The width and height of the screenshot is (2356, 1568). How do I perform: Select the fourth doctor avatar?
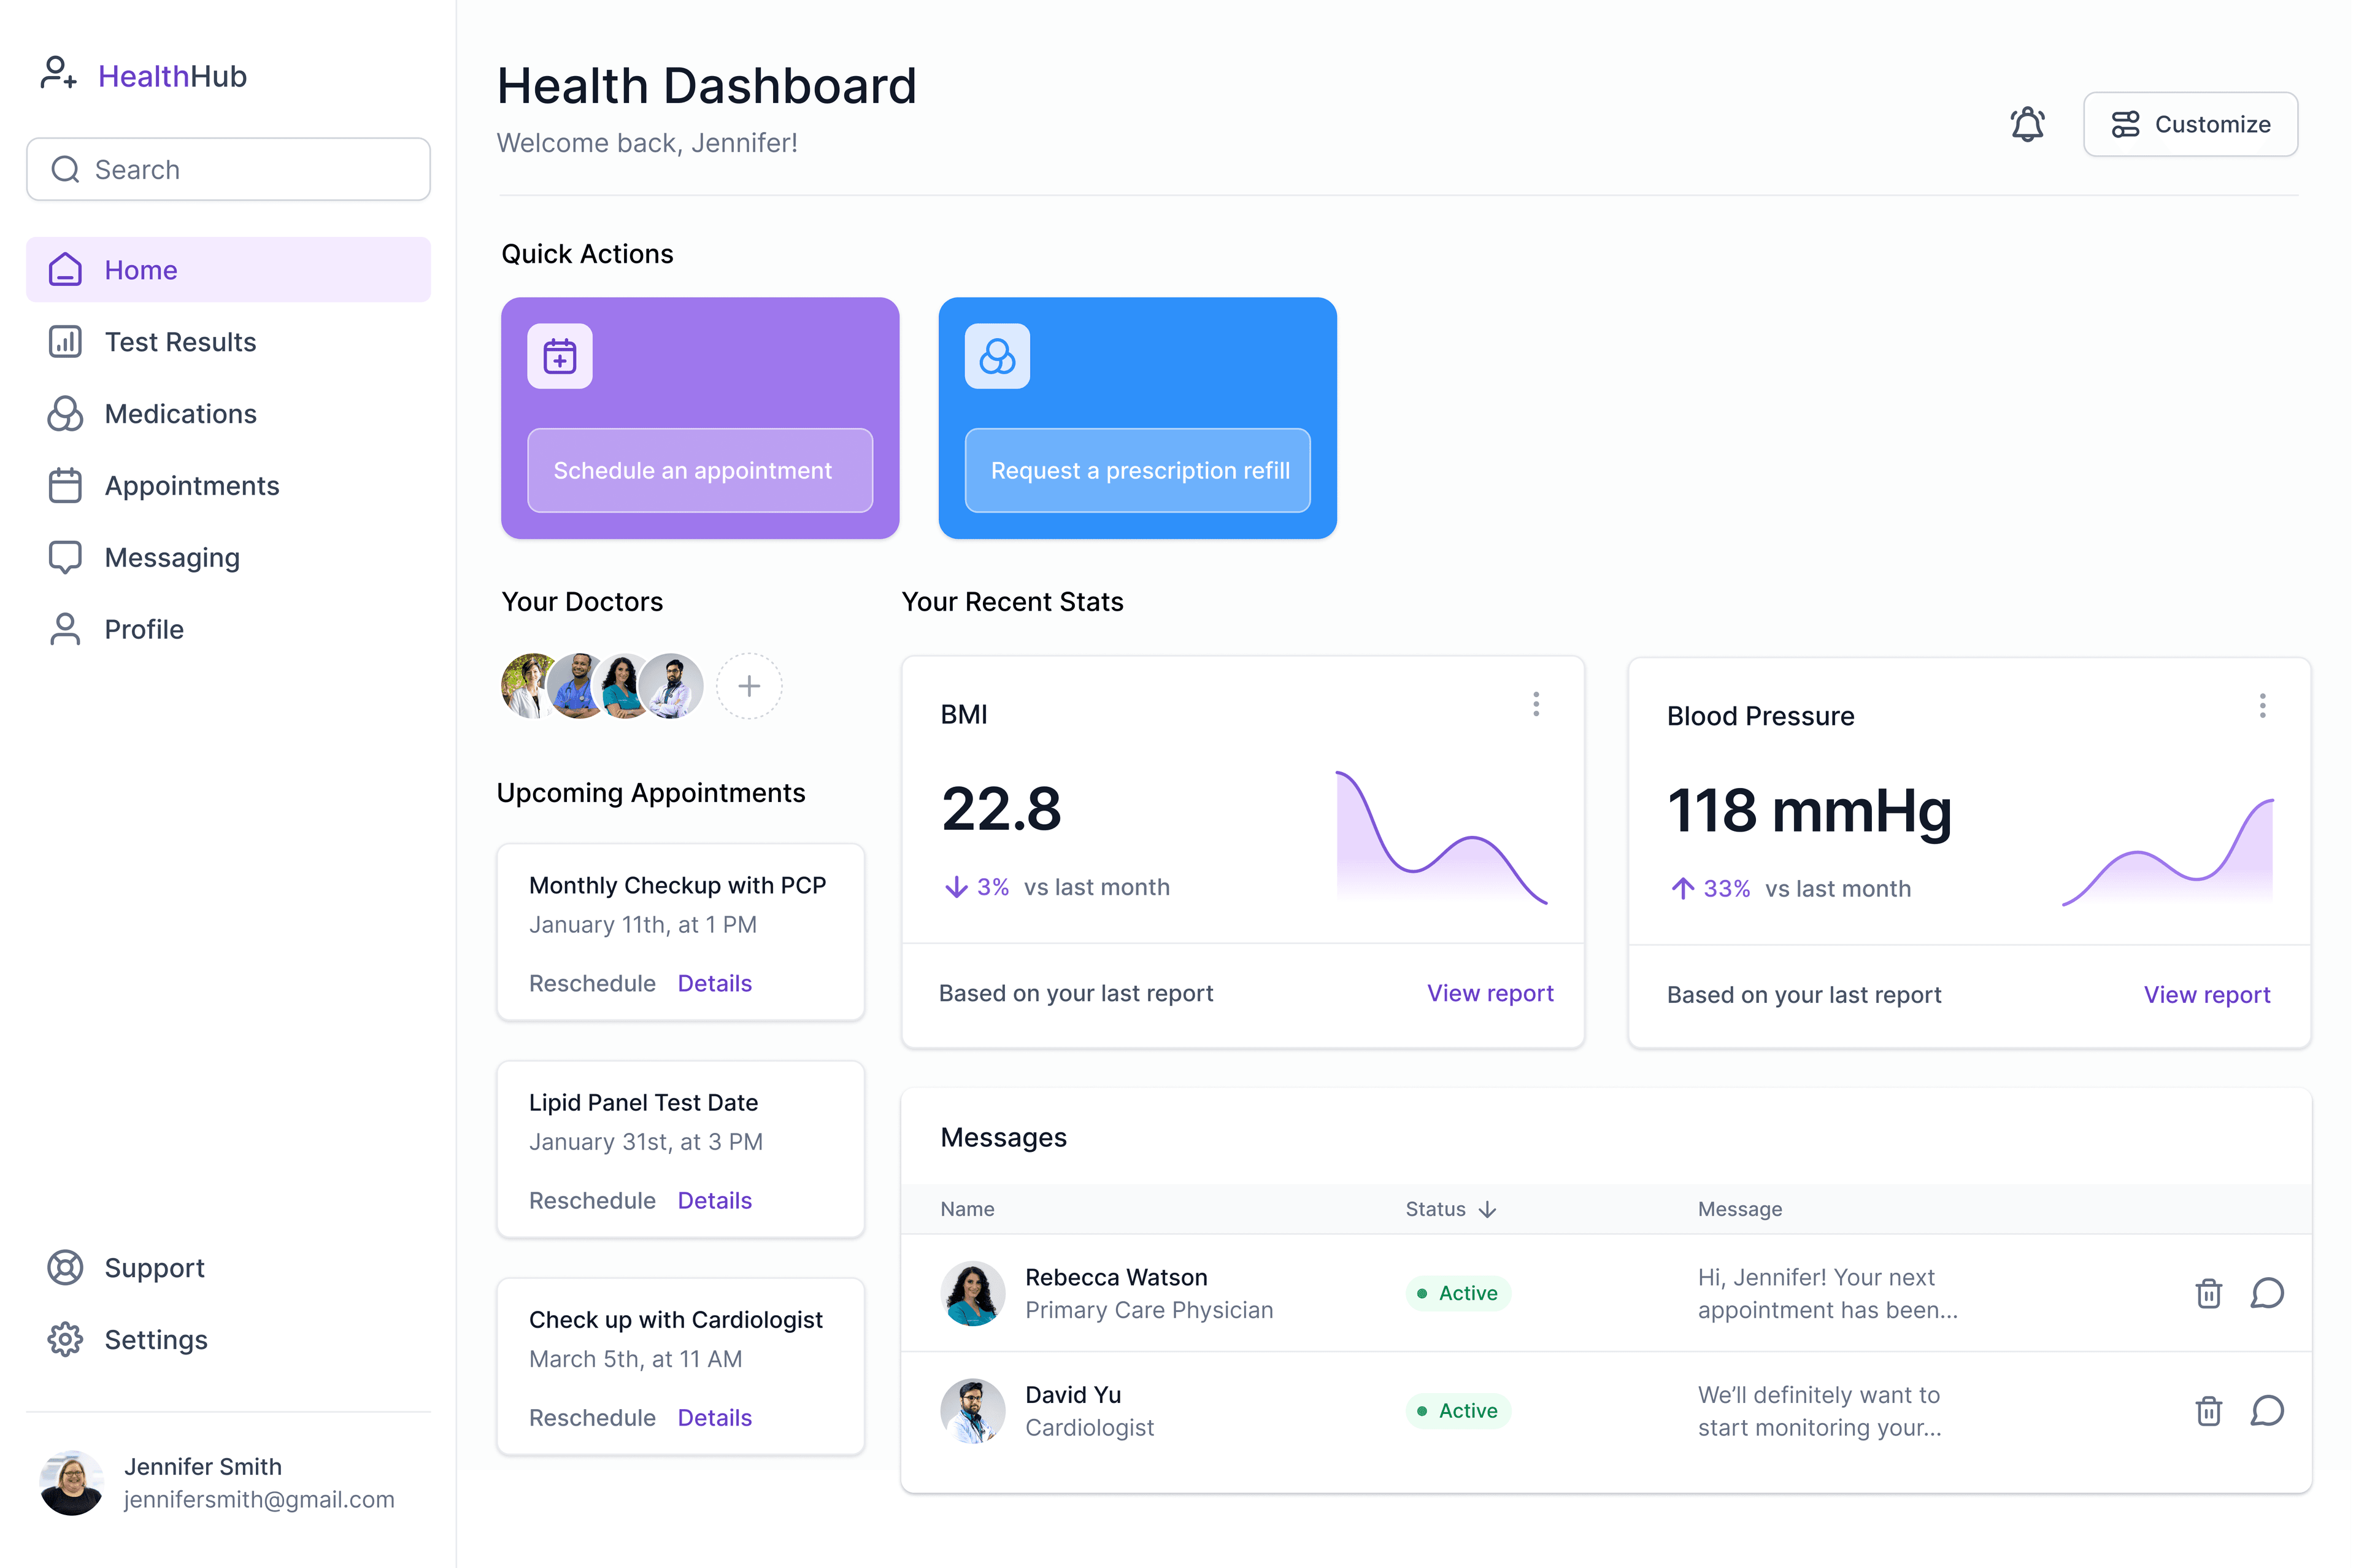tap(672, 686)
